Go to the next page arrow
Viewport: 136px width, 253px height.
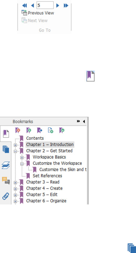point(58,6)
